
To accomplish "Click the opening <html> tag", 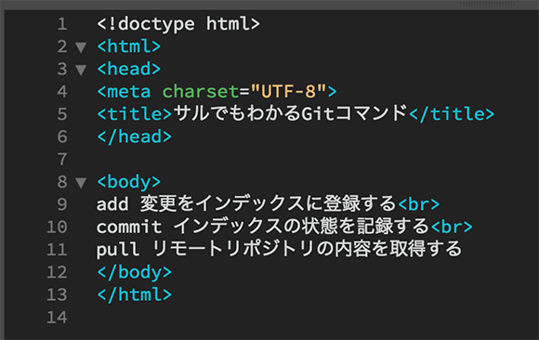I will tap(128, 46).
